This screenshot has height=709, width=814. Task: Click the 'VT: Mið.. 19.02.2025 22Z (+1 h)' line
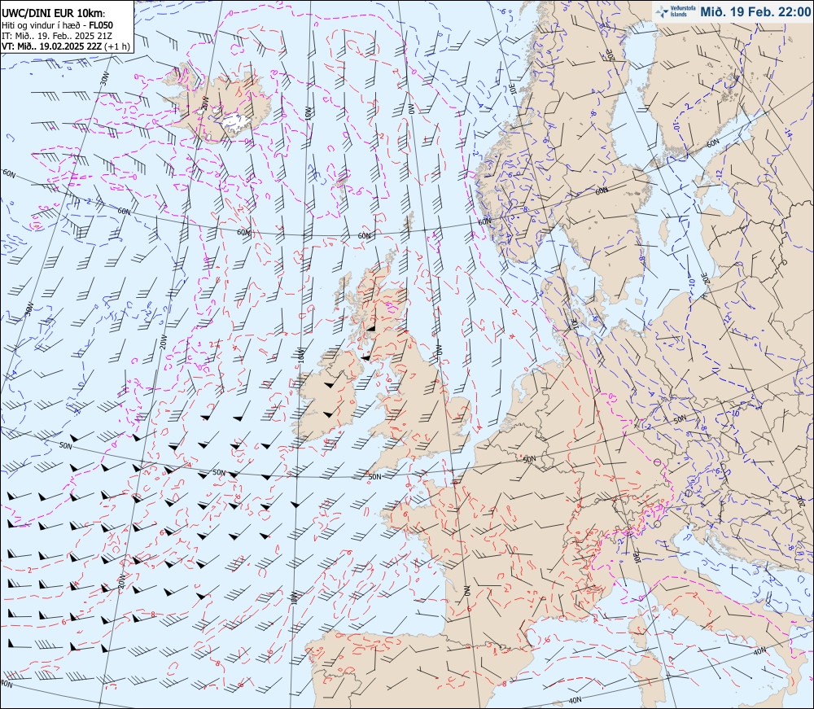click(x=66, y=46)
